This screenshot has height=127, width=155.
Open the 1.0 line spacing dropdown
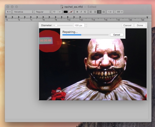coord(111,12)
